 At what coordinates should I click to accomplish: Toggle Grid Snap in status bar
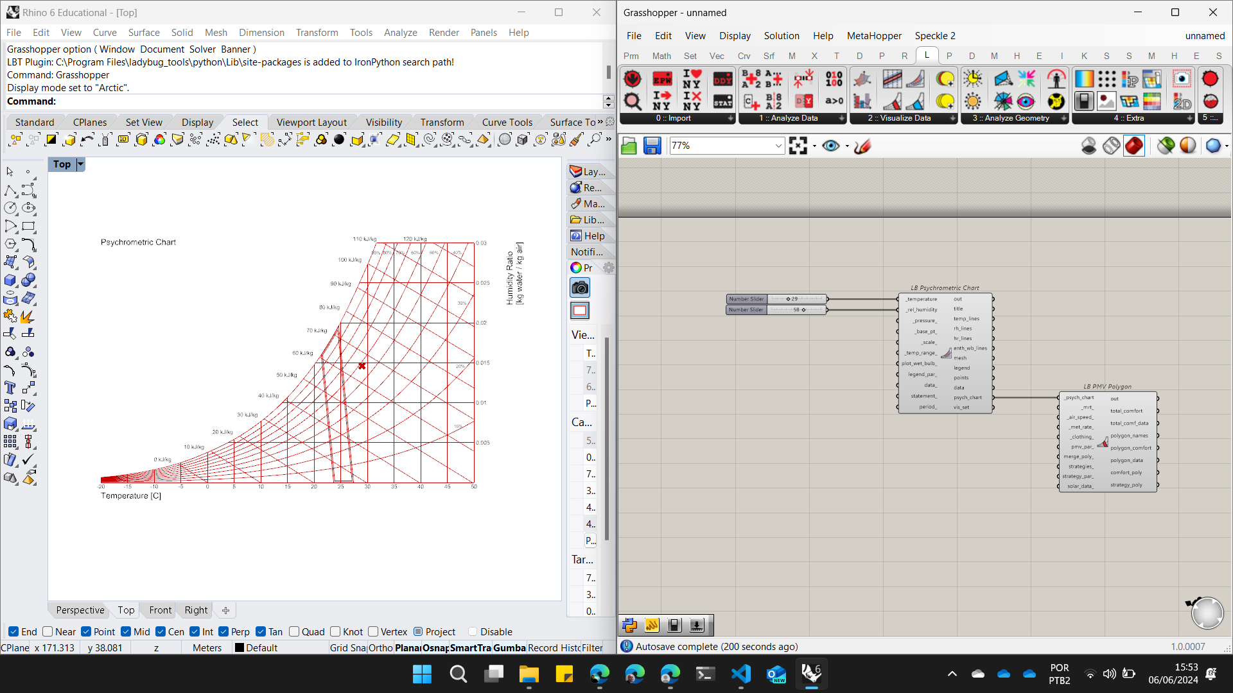[x=347, y=648]
